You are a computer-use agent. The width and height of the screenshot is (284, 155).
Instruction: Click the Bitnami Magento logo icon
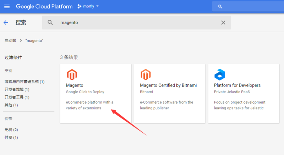click(146, 74)
